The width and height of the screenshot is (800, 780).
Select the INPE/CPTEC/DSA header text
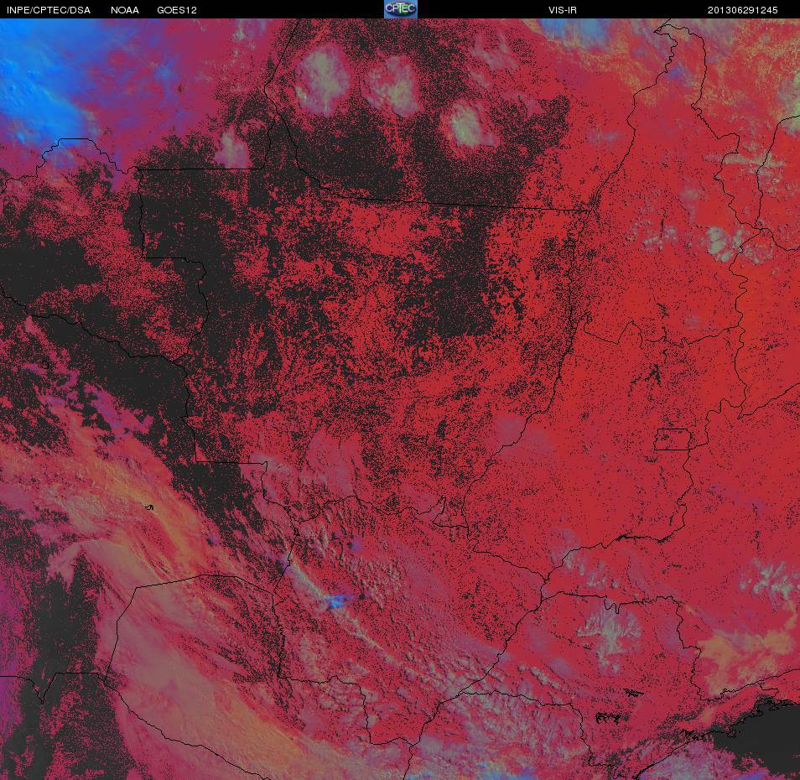coord(49,10)
